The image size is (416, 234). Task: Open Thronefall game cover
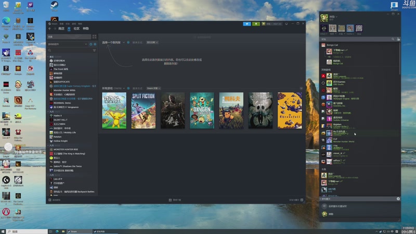(290, 110)
